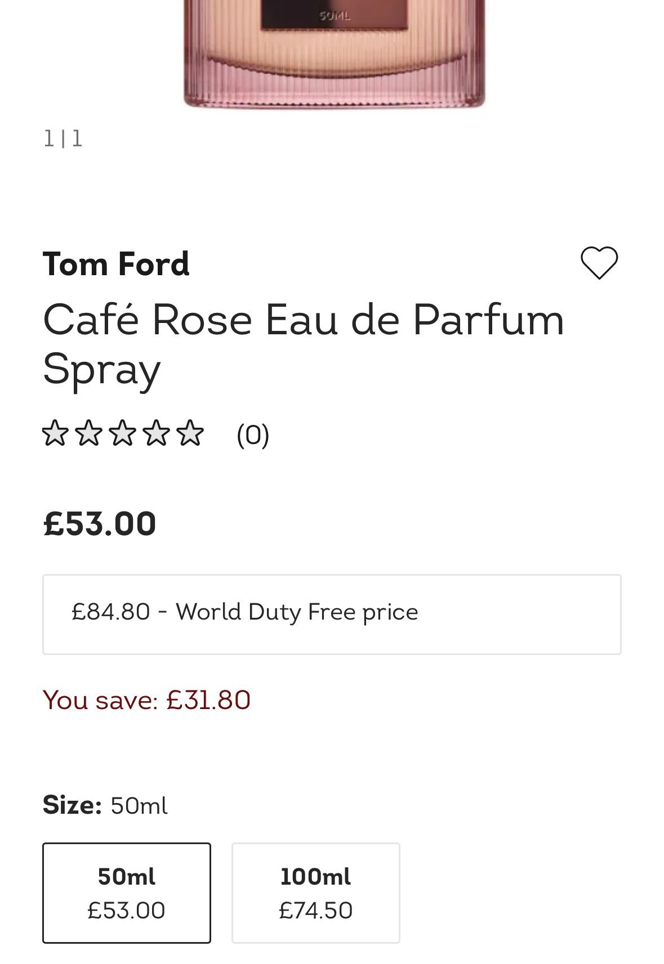Click the Size label above the options
Screen dimensions: 664x964
[x=72, y=805]
